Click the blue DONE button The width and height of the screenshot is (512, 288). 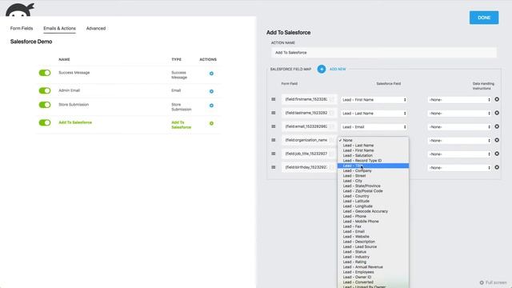click(484, 18)
